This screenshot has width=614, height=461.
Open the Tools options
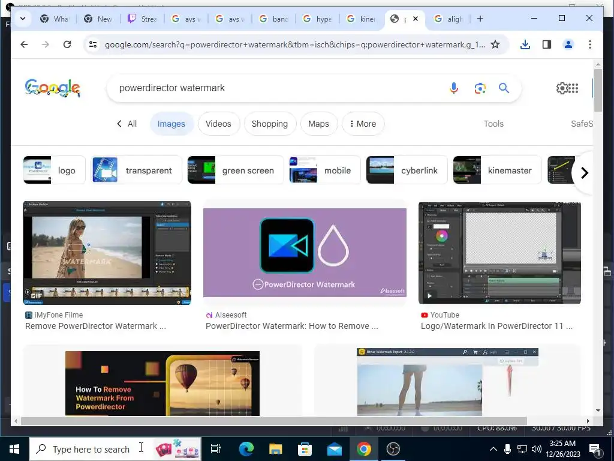(493, 124)
